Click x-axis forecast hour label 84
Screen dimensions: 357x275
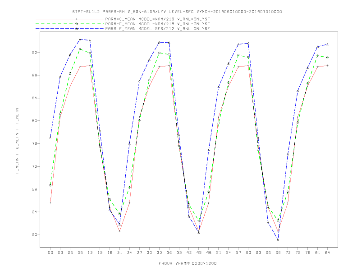(328, 253)
